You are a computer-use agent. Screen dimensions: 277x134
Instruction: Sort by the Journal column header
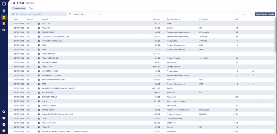pos(30,19)
